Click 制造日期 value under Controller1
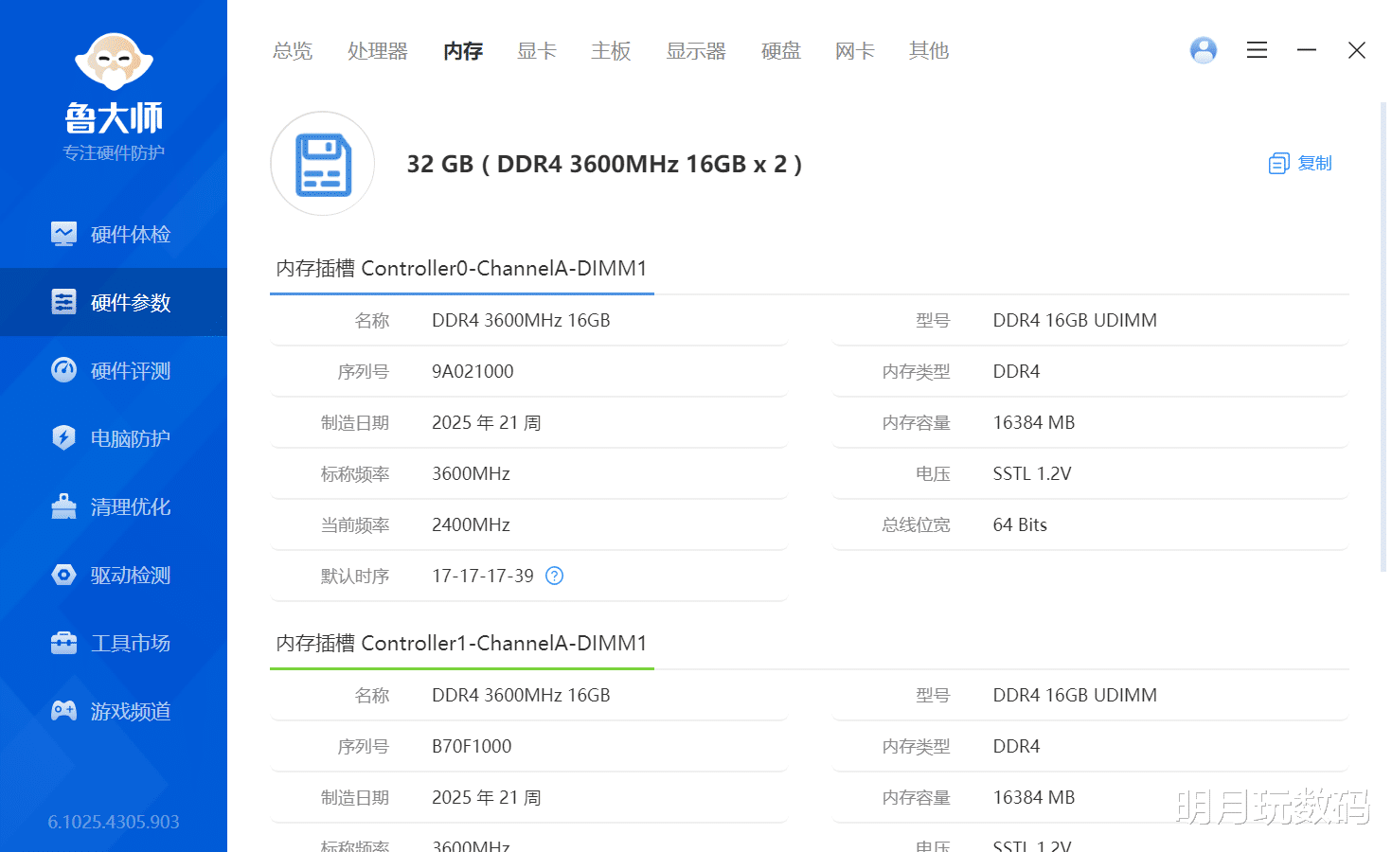This screenshot has height=852, width=1392. (x=487, y=797)
